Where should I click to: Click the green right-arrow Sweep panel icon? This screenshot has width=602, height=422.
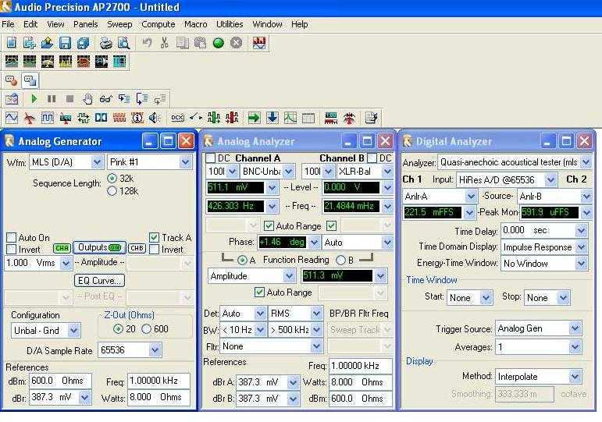click(254, 118)
